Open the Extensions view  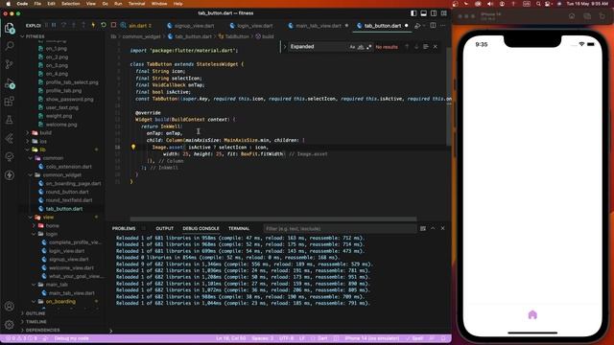10,102
